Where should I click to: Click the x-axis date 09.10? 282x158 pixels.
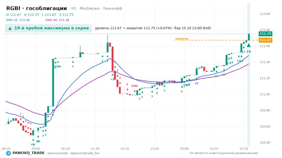[6, 149]
